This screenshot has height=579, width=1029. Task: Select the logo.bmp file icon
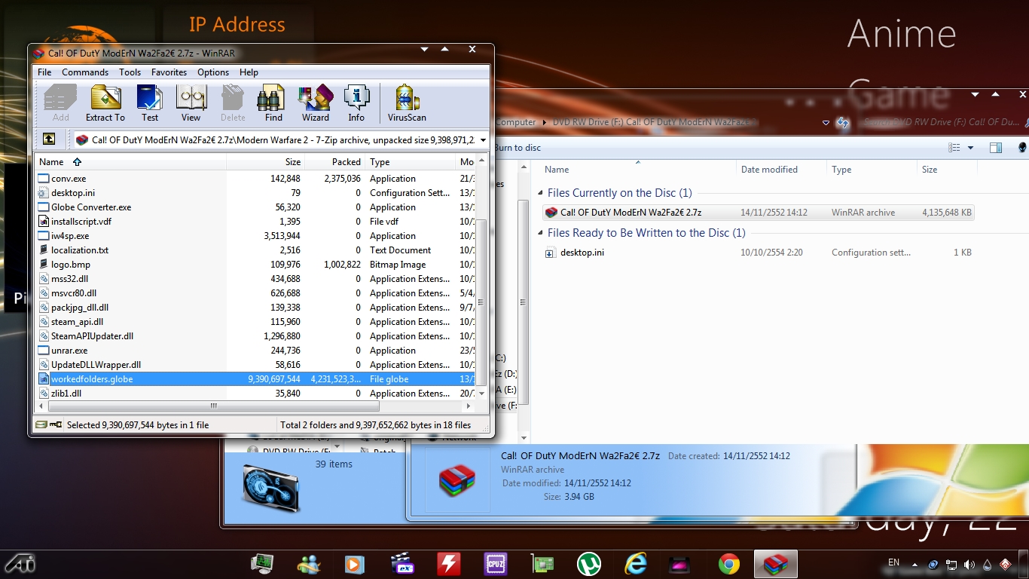click(44, 265)
